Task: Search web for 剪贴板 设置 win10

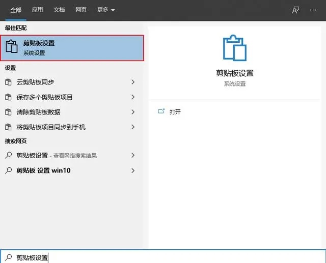Action: (71, 170)
